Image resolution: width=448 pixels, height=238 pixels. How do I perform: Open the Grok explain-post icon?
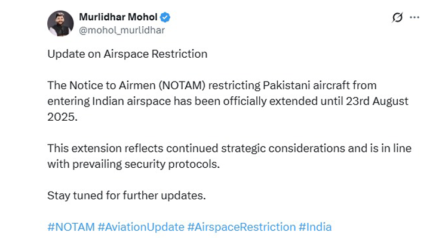point(397,17)
